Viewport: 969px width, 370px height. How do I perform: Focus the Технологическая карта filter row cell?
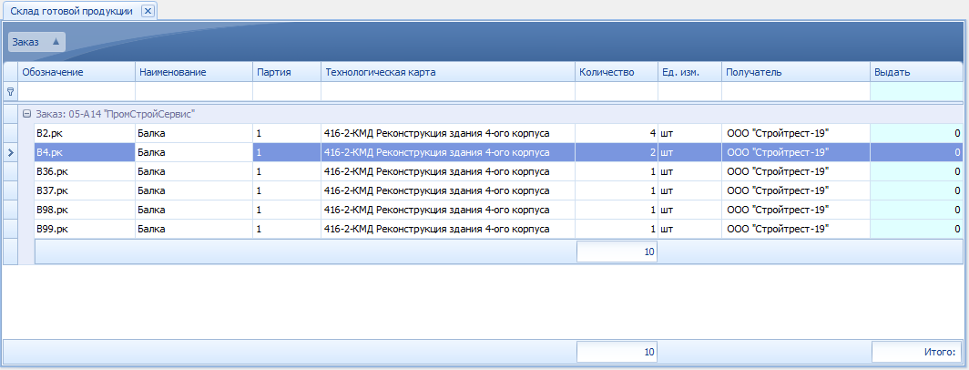[448, 91]
